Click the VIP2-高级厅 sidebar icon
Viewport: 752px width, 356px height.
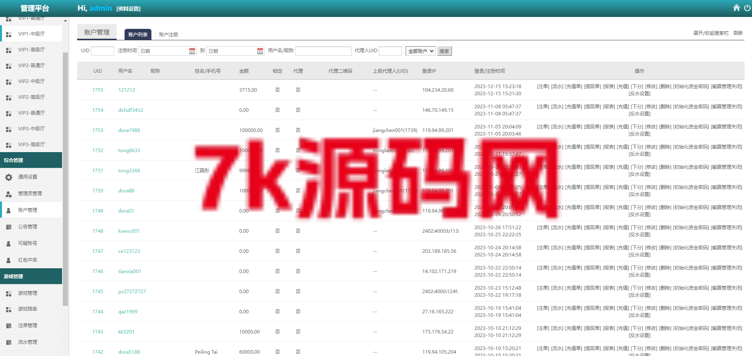9,98
